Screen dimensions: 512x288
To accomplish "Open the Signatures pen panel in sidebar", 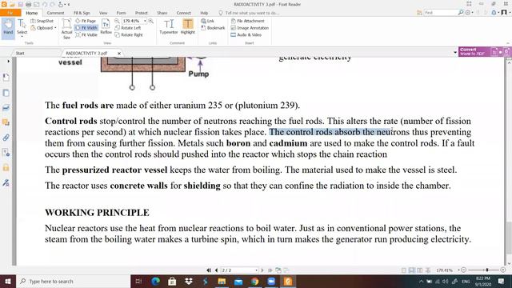I will (x=6, y=182).
